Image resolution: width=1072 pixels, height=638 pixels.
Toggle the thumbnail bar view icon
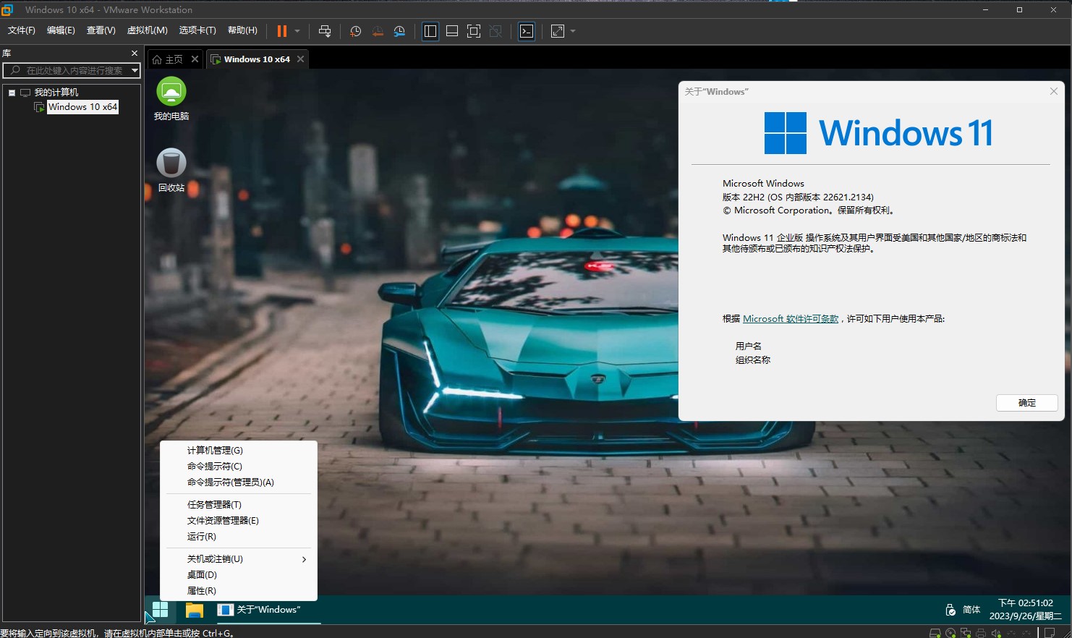(452, 31)
